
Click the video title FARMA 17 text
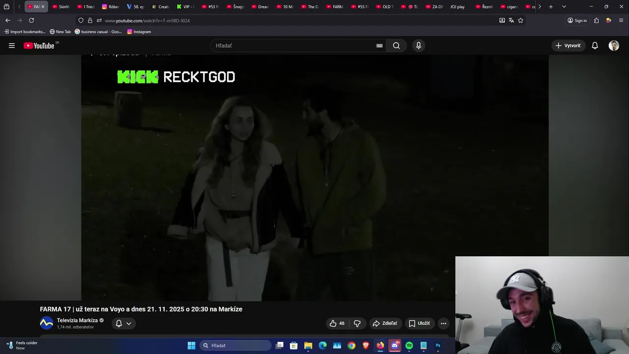141,309
